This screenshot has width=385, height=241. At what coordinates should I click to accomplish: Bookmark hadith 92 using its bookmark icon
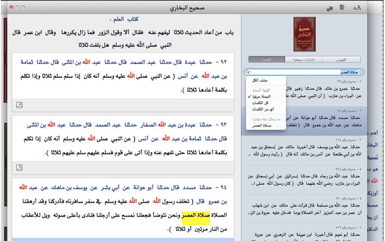tap(19, 105)
